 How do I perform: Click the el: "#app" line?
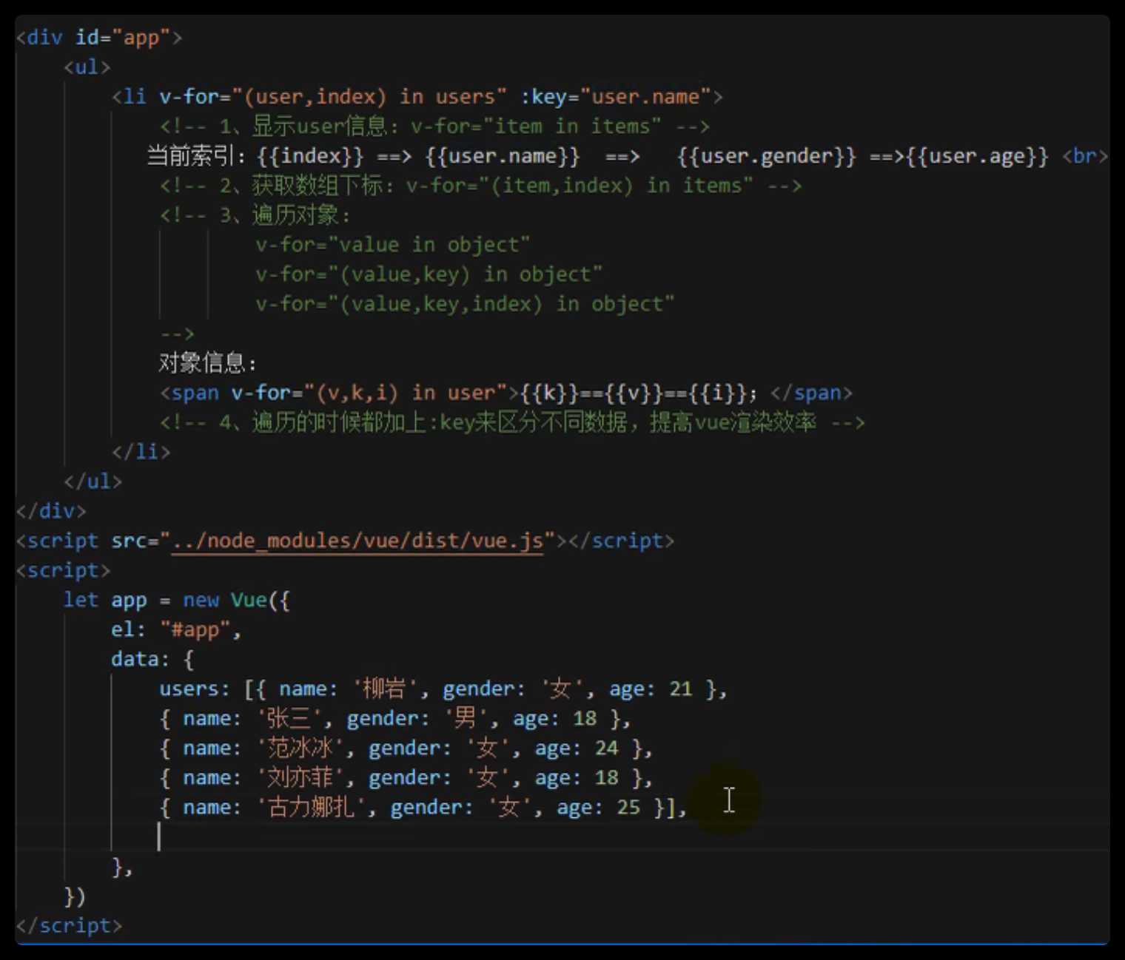pyautogui.click(x=176, y=629)
